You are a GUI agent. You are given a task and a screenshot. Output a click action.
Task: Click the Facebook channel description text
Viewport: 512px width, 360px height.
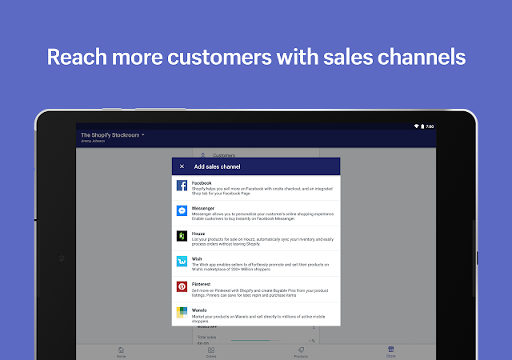tap(262, 191)
